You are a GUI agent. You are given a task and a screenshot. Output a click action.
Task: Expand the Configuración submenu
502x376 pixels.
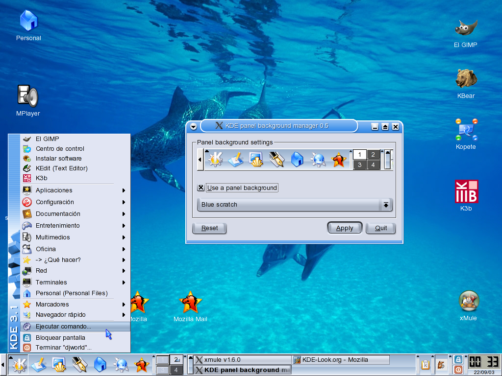pyautogui.click(x=75, y=202)
